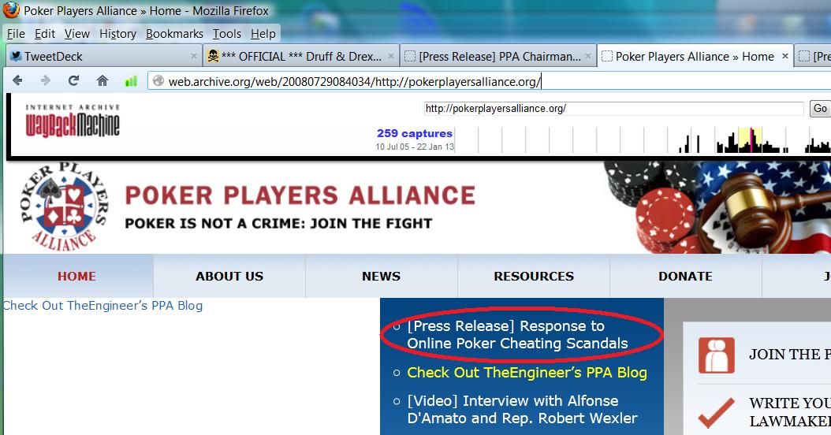Open the Help menu
The width and height of the screenshot is (831, 435).
[263, 34]
